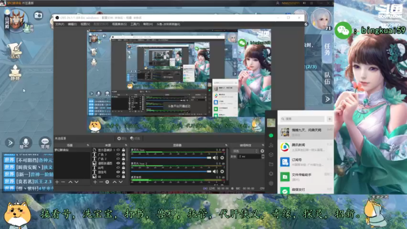Move selected source down
407x229 pixels.
point(121,182)
